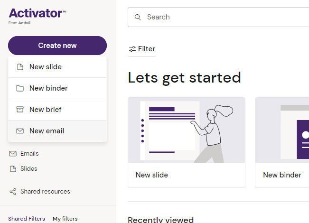Click the Slides page icon in sidebar
The width and height of the screenshot is (309, 223).
coord(13,169)
